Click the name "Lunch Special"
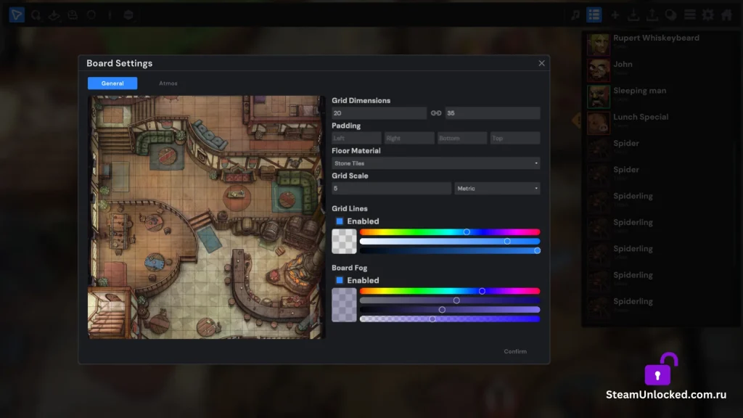The width and height of the screenshot is (743, 418). [x=641, y=117]
